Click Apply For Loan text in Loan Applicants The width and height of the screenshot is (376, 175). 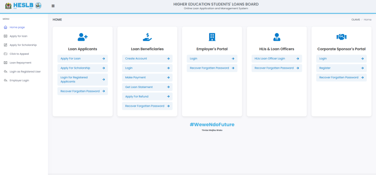click(x=70, y=59)
